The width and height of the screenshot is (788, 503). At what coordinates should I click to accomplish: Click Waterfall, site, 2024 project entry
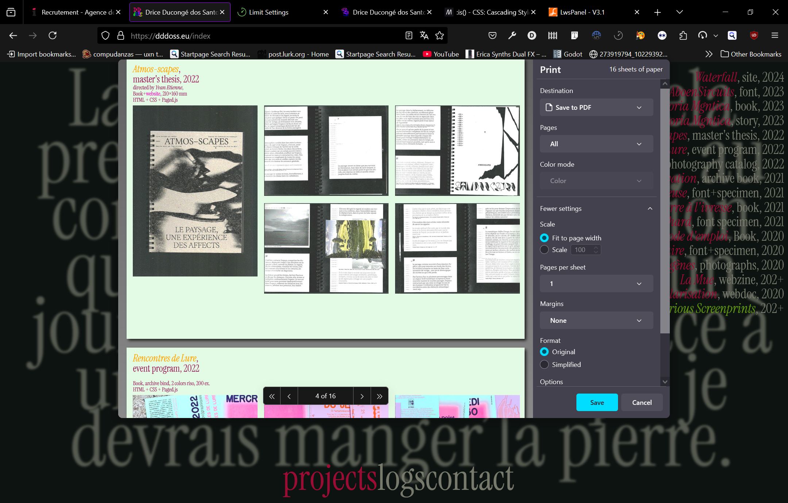(x=739, y=77)
